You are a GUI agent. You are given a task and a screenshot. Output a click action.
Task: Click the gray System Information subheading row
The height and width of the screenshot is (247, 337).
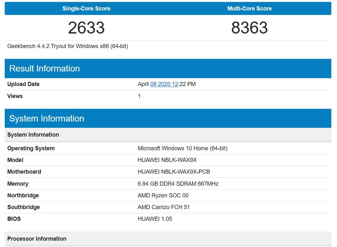(x=168, y=135)
